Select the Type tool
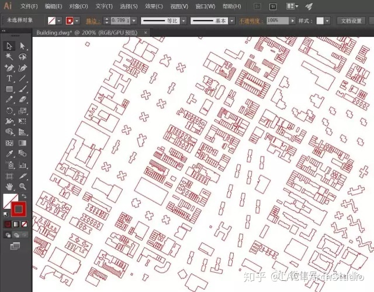The width and height of the screenshot is (374, 292). [x=9, y=78]
